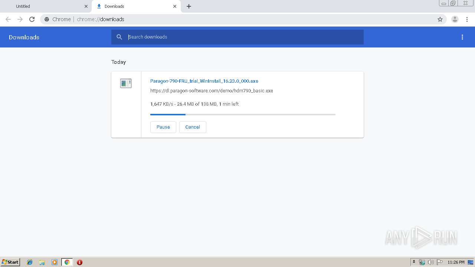This screenshot has height=267, width=475.
Task: Select the Downloads tab
Action: (x=136, y=6)
